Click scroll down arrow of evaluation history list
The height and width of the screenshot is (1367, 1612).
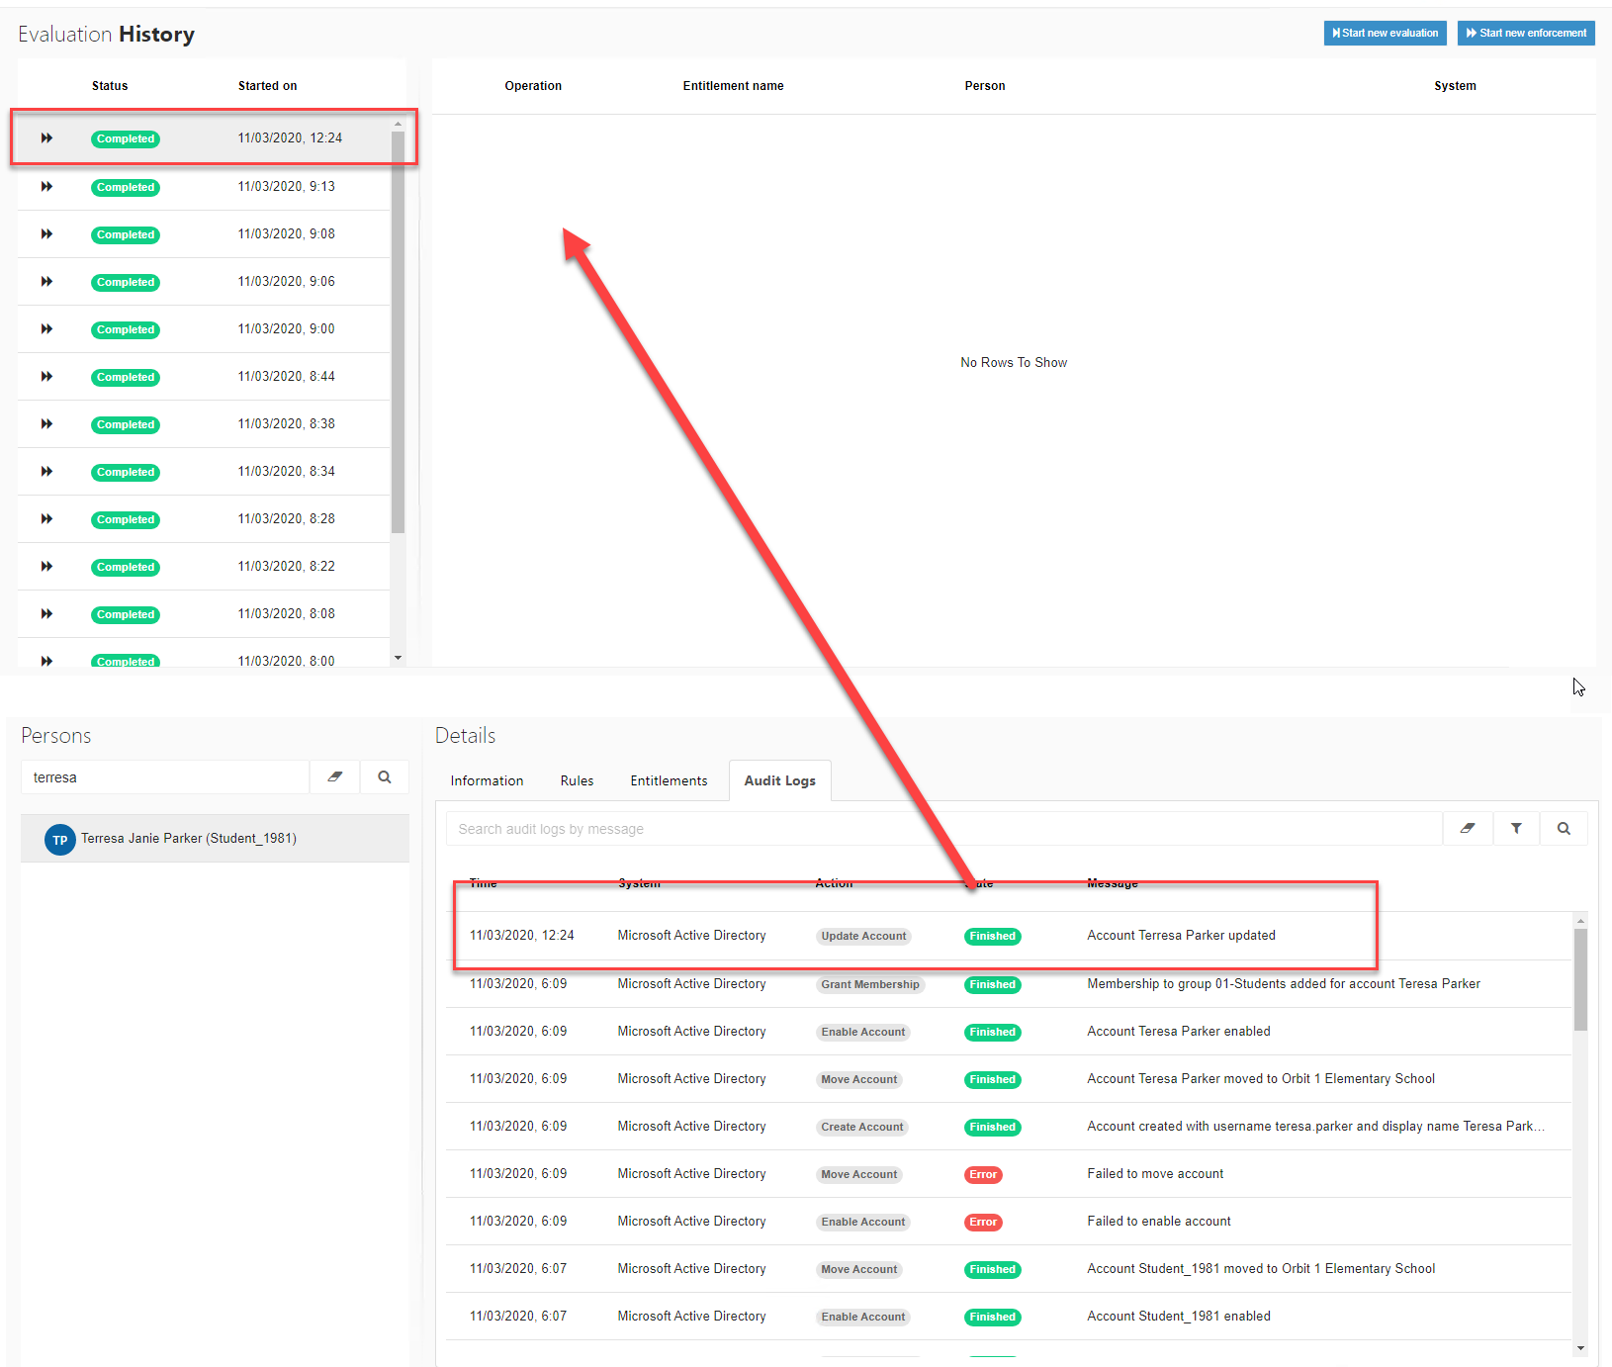coord(398,658)
